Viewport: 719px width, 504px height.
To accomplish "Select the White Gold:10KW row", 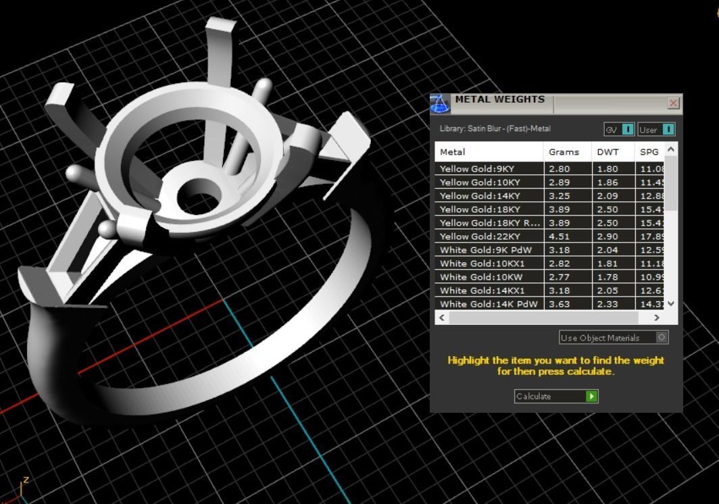I will [x=549, y=277].
